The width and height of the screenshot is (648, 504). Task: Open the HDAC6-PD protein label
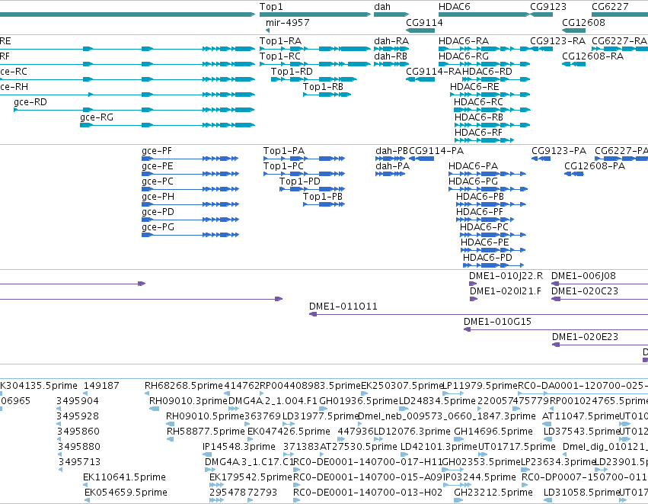pyautogui.click(x=487, y=258)
